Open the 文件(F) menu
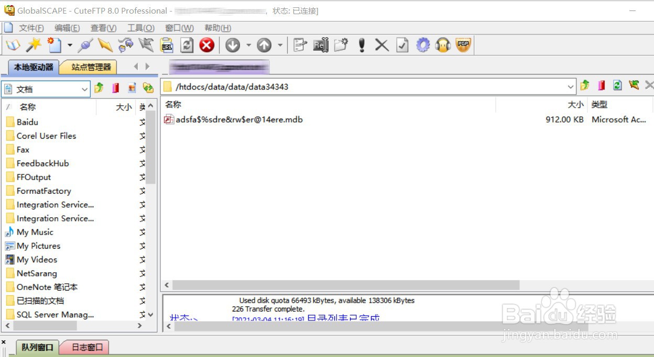This screenshot has height=357, width=654. [31, 28]
